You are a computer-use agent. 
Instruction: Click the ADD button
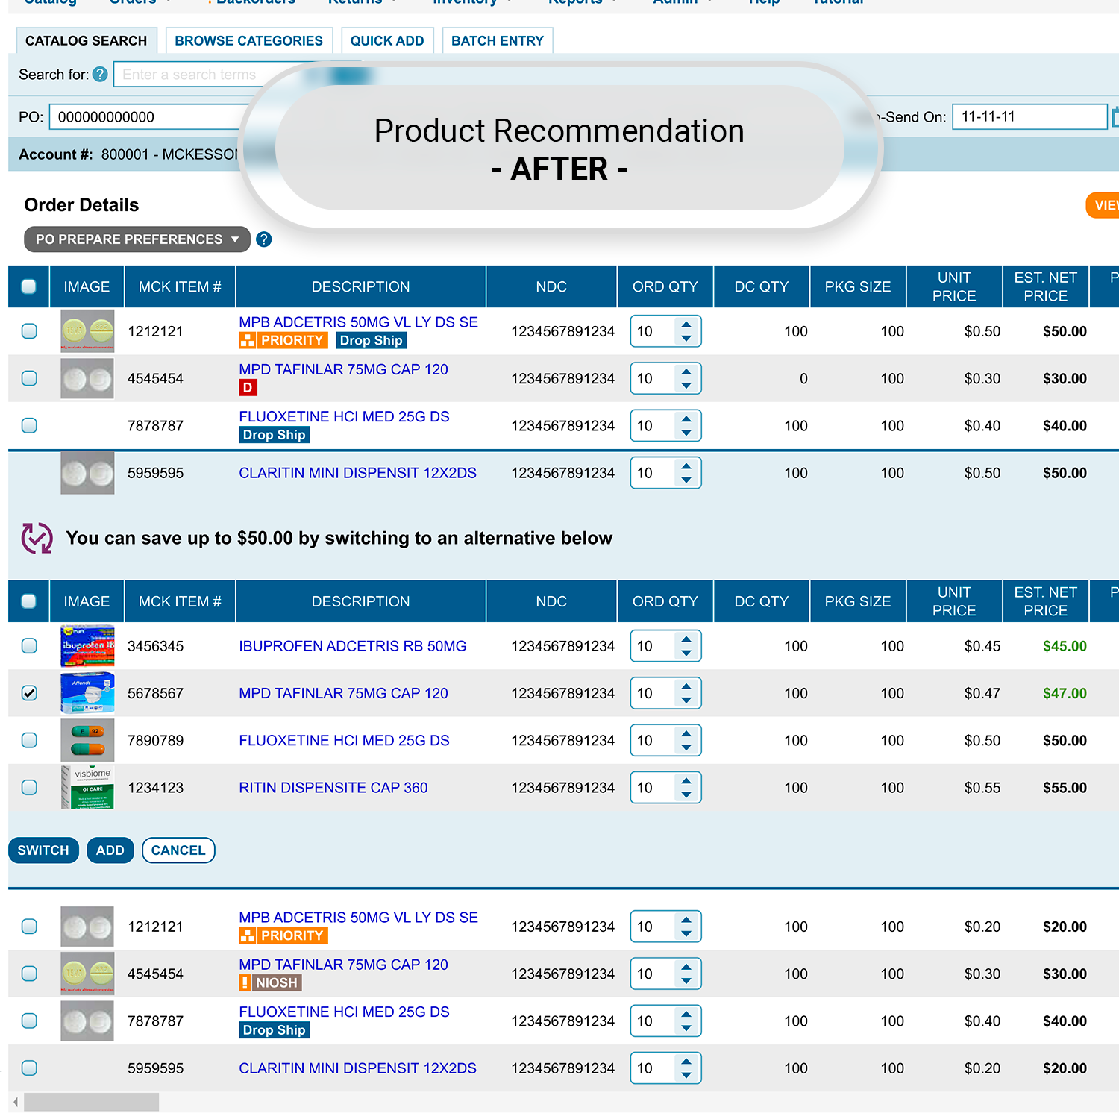pyautogui.click(x=110, y=850)
